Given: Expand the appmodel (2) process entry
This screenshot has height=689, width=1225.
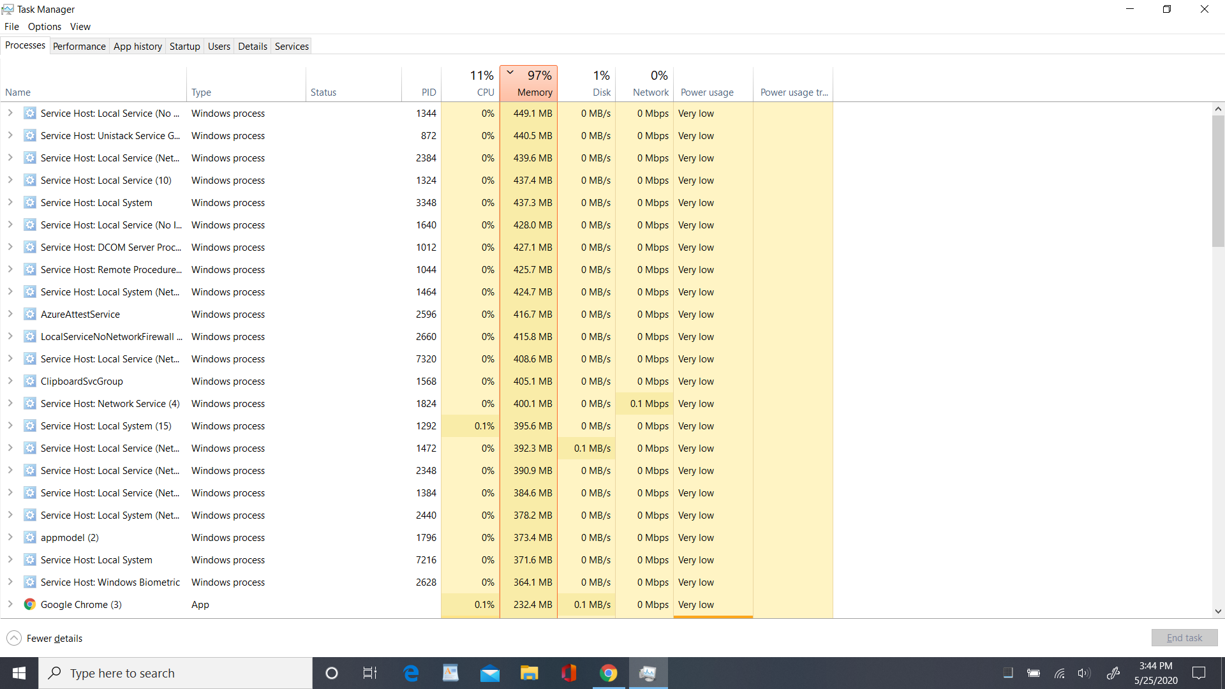Looking at the screenshot, I should point(10,537).
